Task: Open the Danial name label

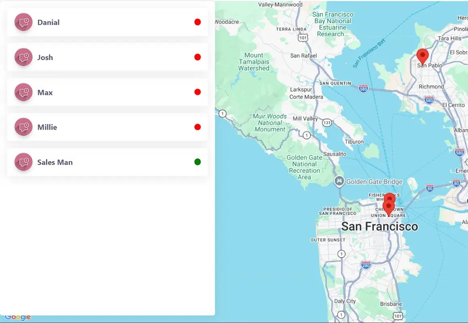Action: 48,22
